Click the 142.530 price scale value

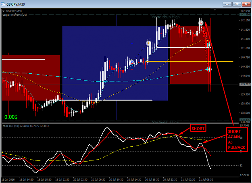click(x=245, y=11)
